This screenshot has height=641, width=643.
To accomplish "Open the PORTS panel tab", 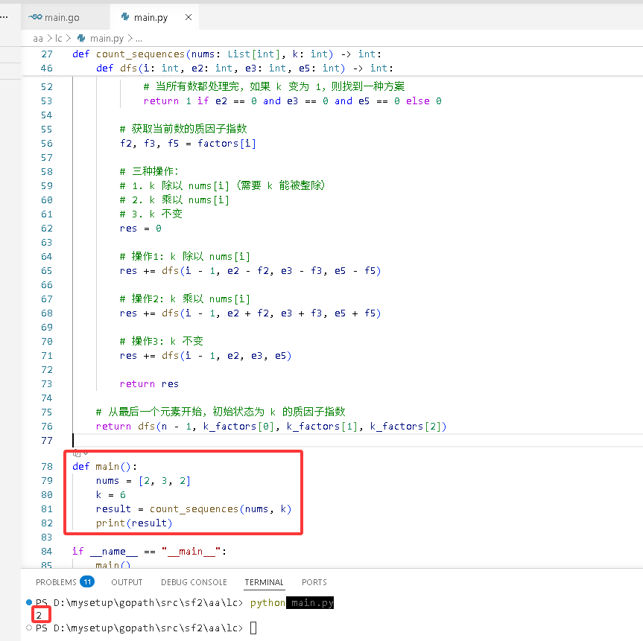I will (314, 582).
